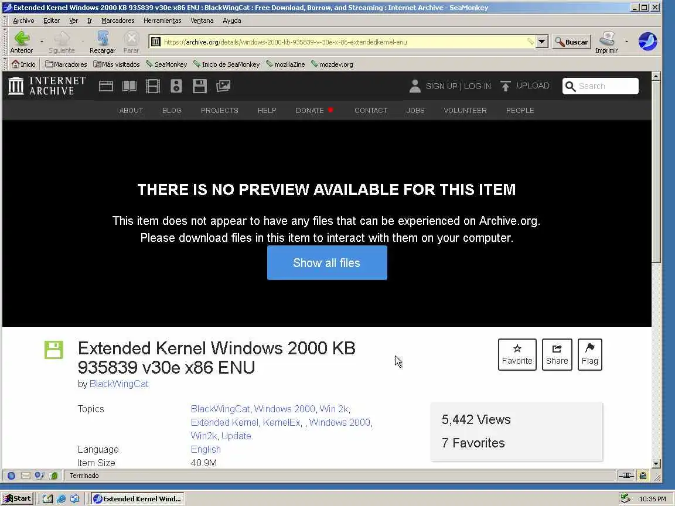Open the Audio speaker icon
The height and width of the screenshot is (506, 675).
pos(176,86)
